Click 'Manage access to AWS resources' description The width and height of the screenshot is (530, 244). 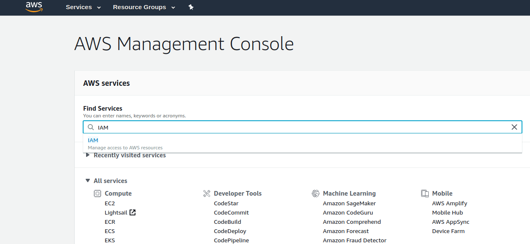[125, 148]
